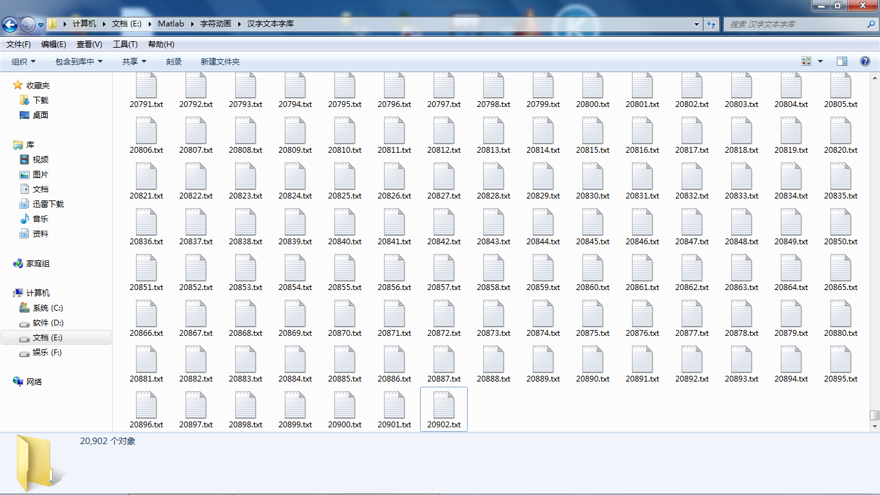880x495 pixels.
Task: Select 收藏夹 in the navigation pane
Action: pos(38,85)
